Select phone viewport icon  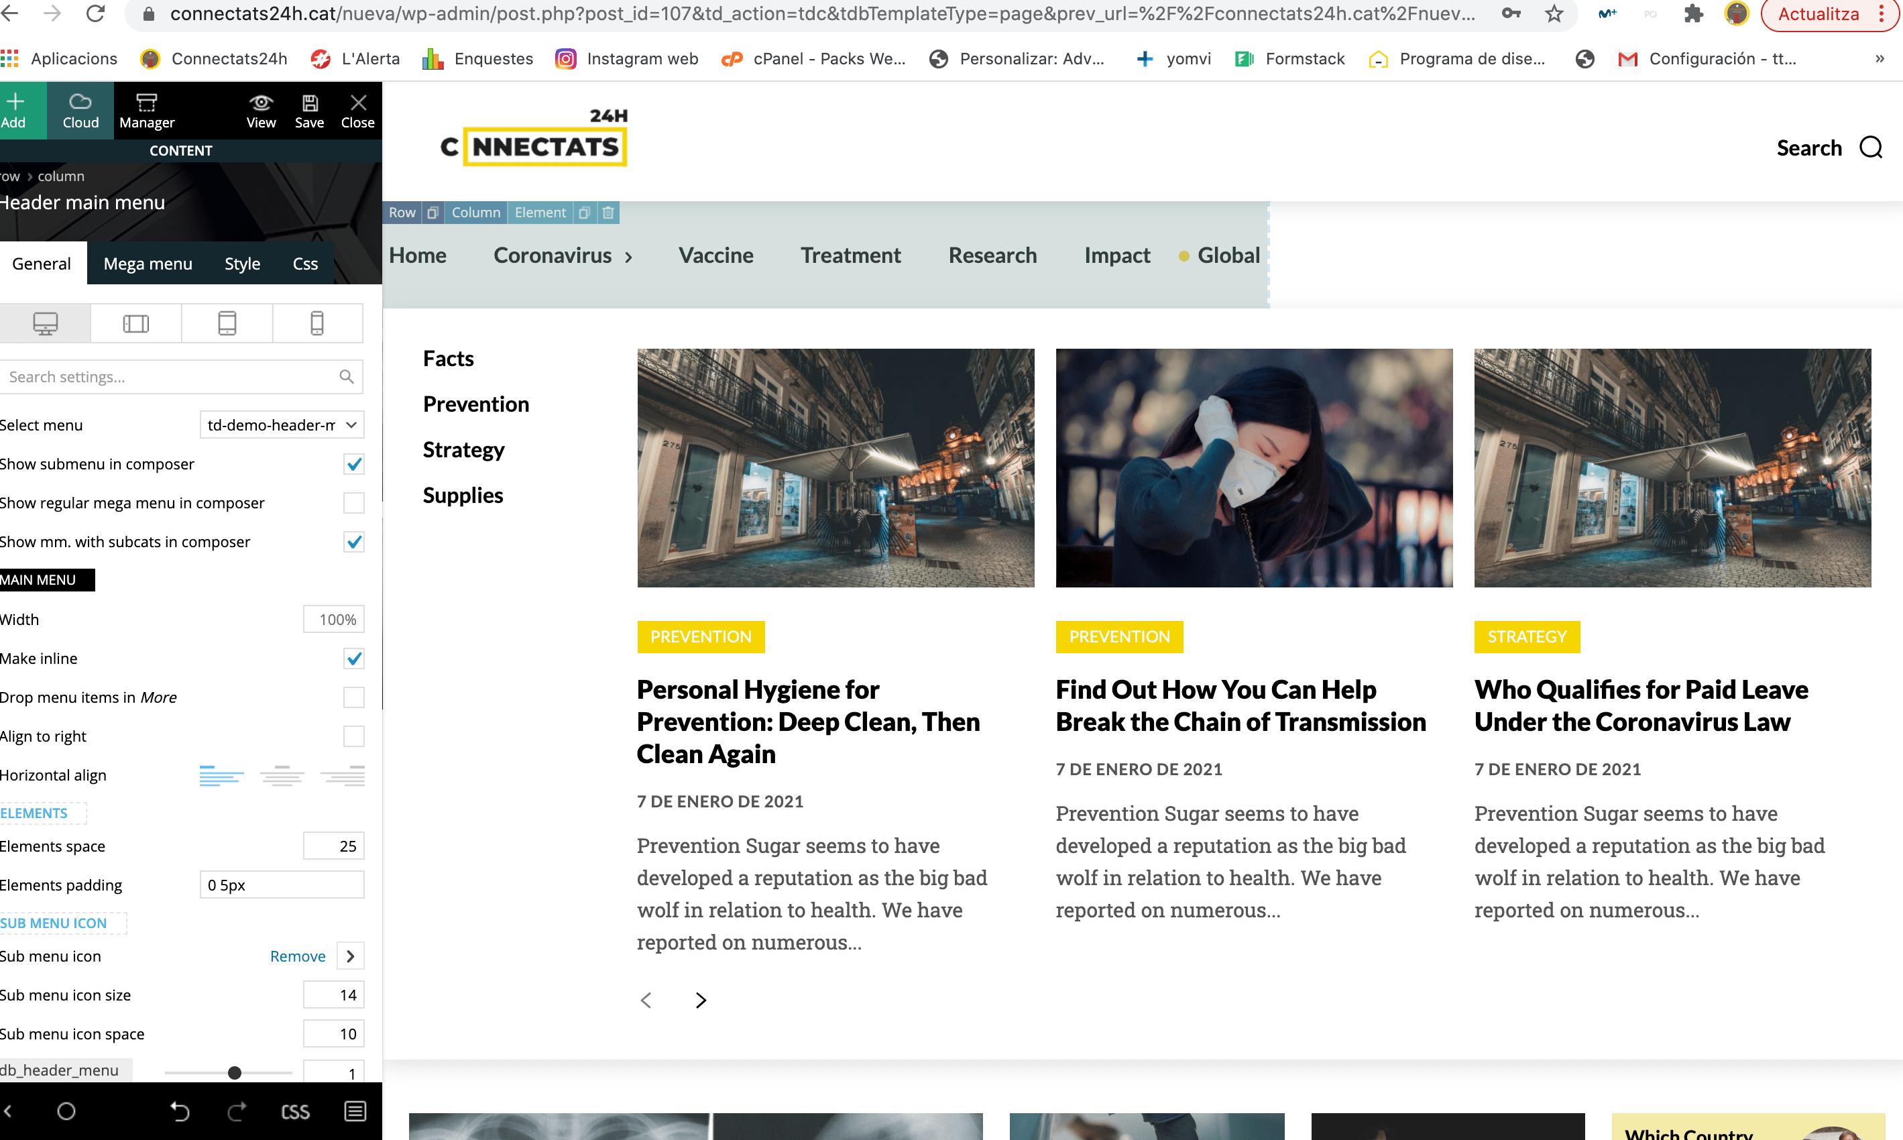pos(317,323)
